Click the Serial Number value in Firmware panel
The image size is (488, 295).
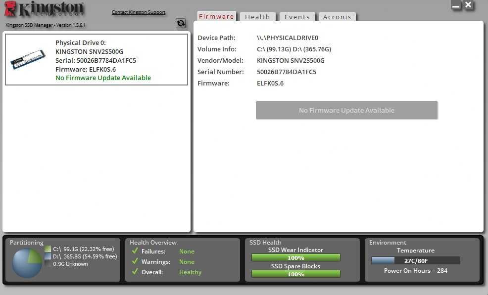[x=287, y=72]
